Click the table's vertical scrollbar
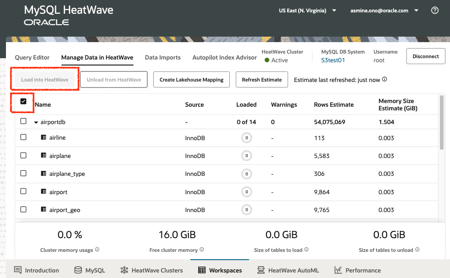The image size is (450, 278). point(442,122)
